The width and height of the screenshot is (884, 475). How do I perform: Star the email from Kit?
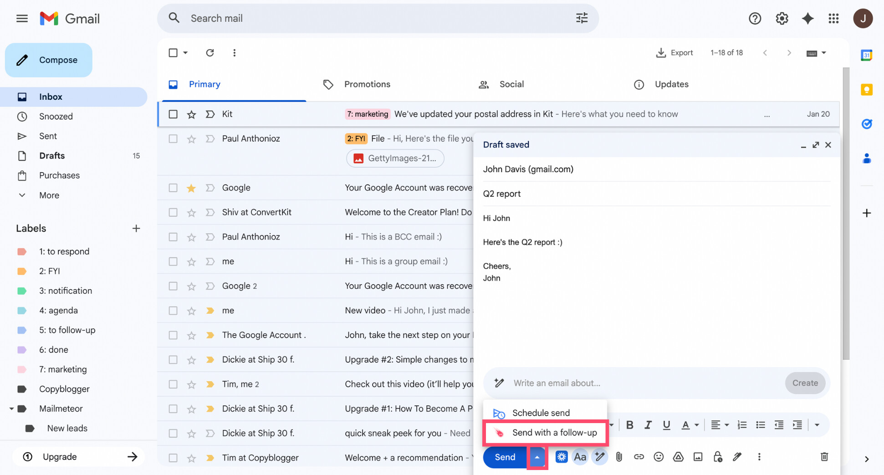click(191, 114)
